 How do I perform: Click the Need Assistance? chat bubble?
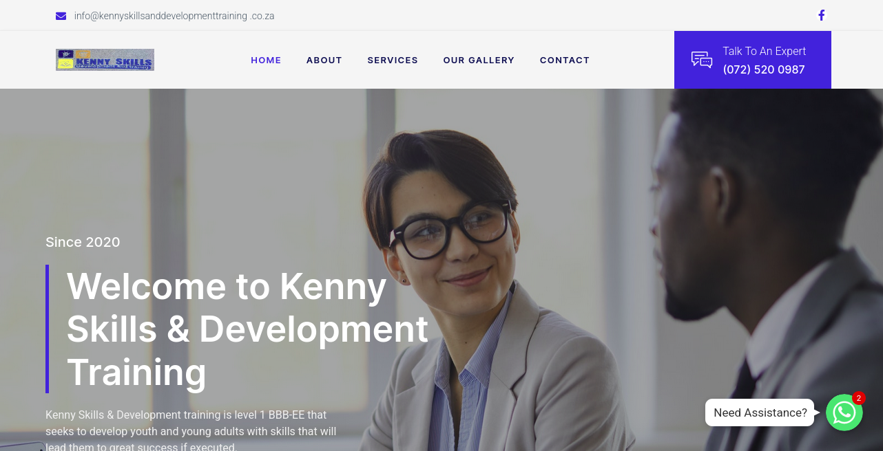click(760, 412)
